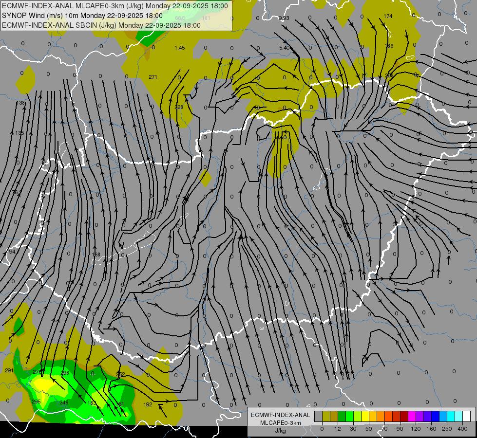
Task: Click the legend scale value 400
Action: point(462,429)
